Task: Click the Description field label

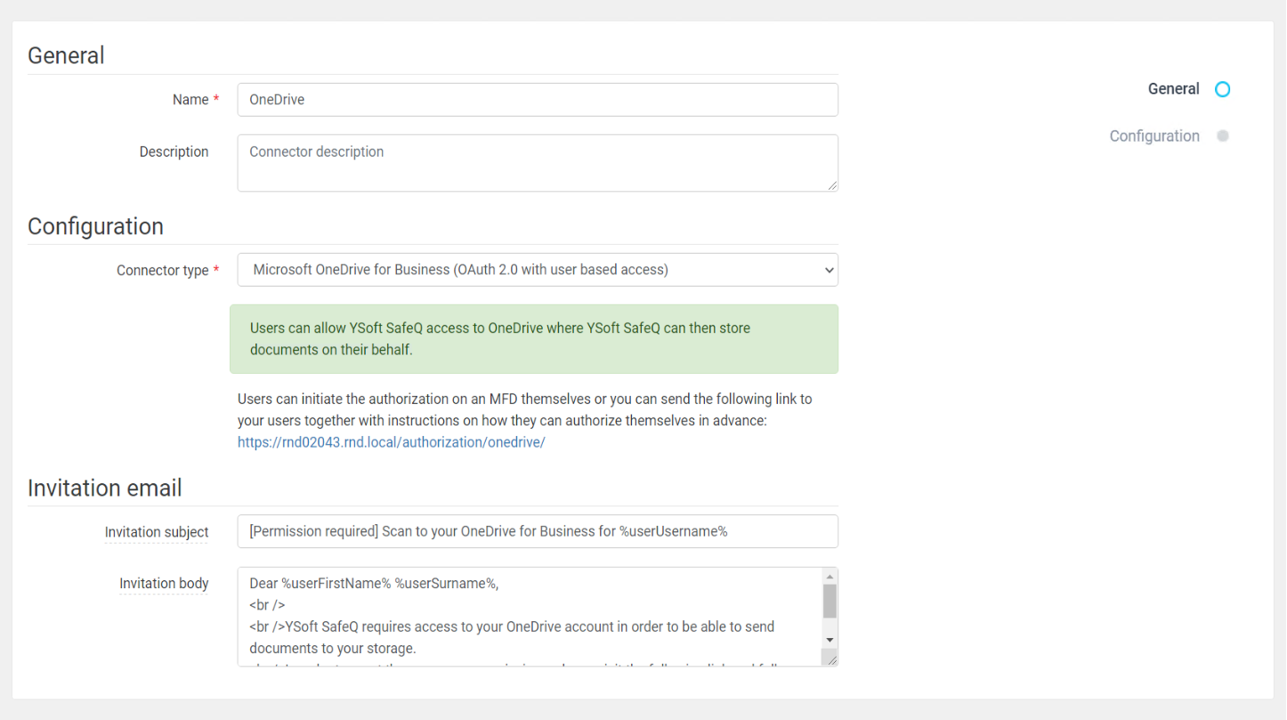Action: 174,152
